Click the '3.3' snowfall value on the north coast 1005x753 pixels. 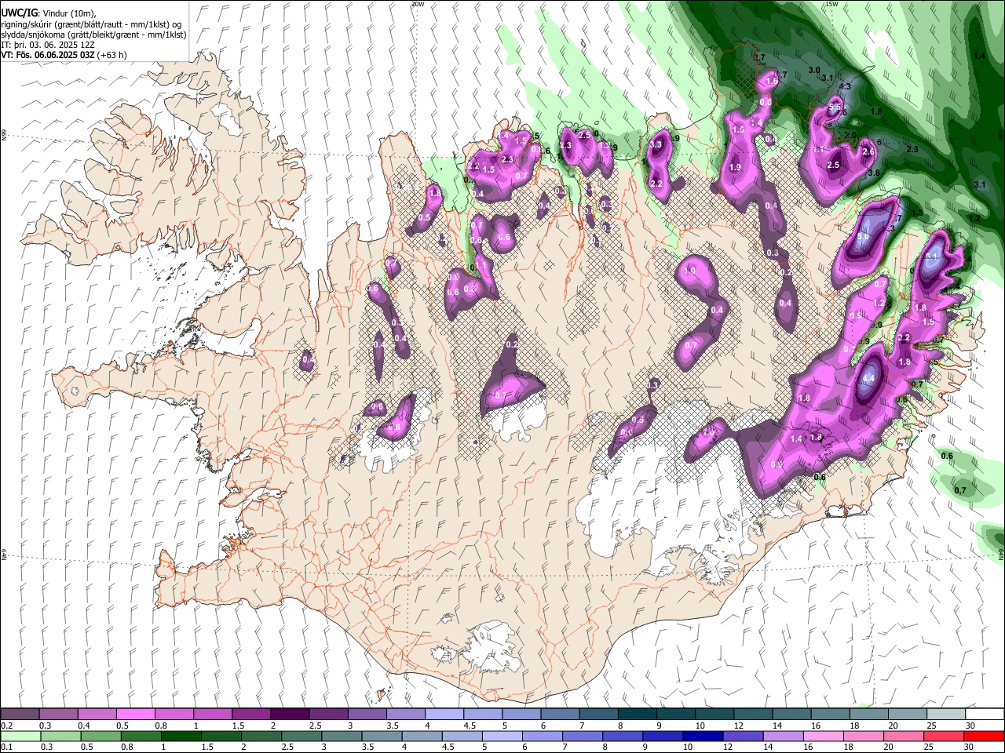click(657, 145)
